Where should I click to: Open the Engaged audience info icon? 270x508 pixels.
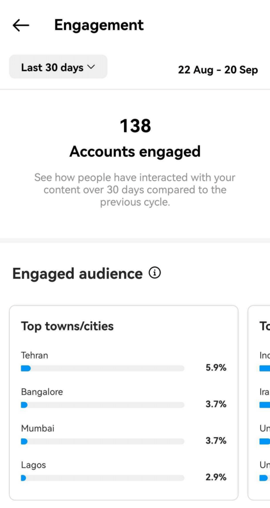coord(155,273)
